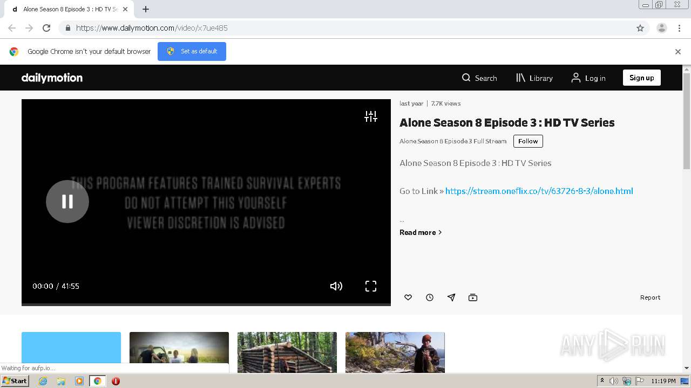Open the Windows Start menu
691x388 pixels.
pos(15,381)
